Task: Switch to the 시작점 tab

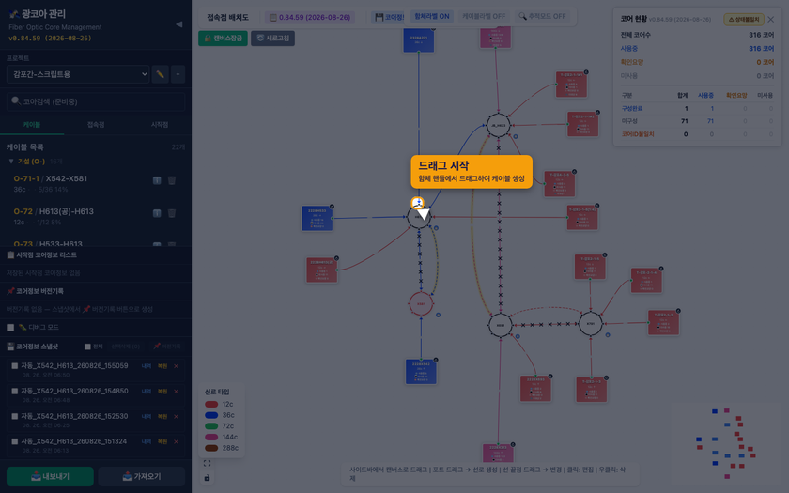Action: (160, 125)
